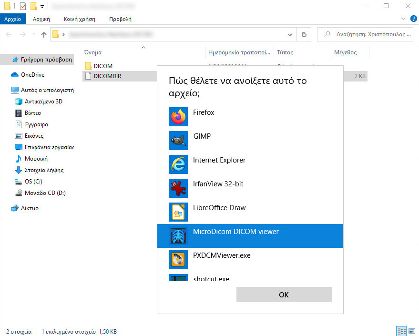Image resolution: width=419 pixels, height=336 pixels.
Task: Select the LibreOffice Draw icon
Action: [x=178, y=212]
